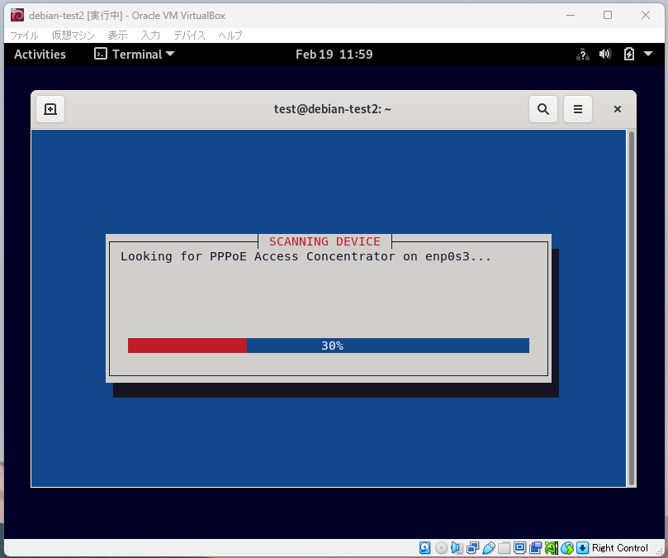This screenshot has width=668, height=558.
Task: Click the terminal vertical scrollbar
Action: pos(632,308)
